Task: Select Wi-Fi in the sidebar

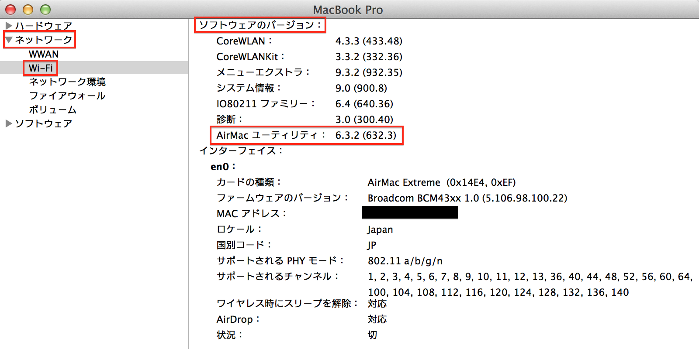Action: point(41,68)
